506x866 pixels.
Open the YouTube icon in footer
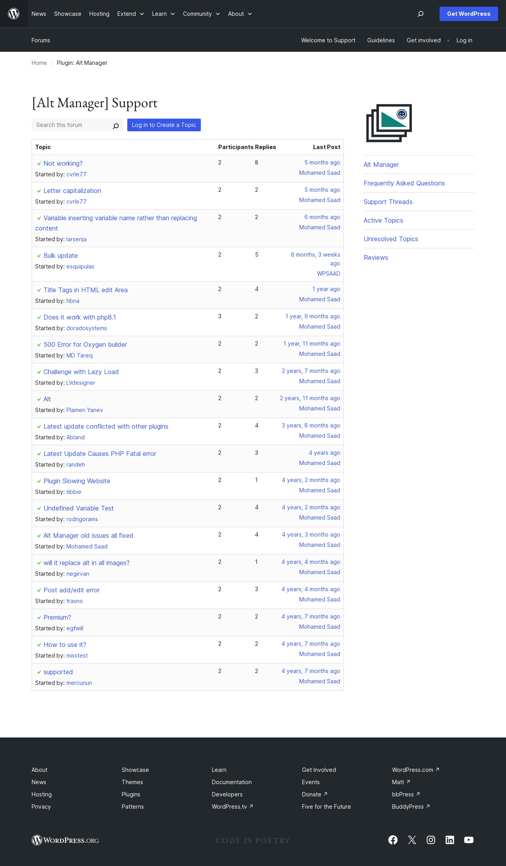469,840
